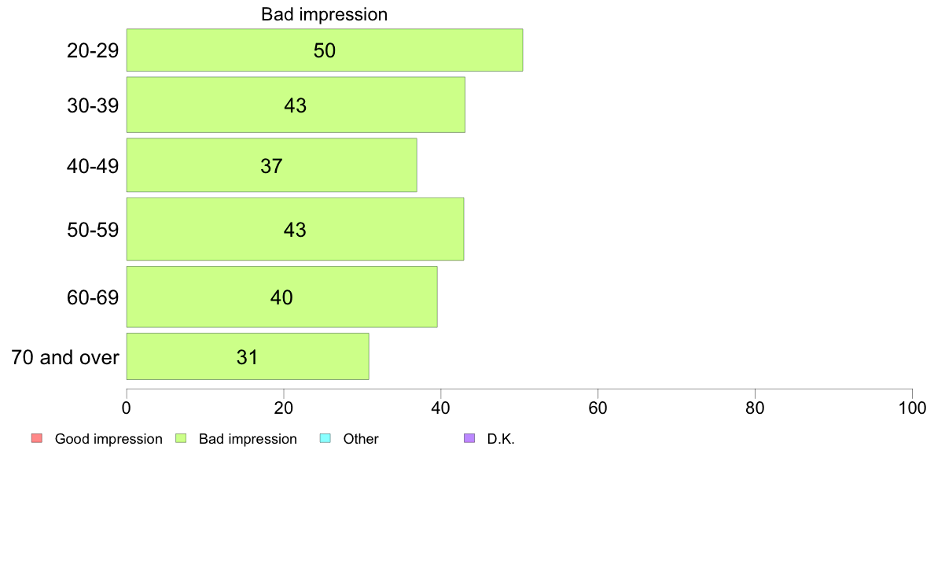The image size is (934, 579).
Task: Select the 60-69 bar showing 40
Action: (281, 297)
